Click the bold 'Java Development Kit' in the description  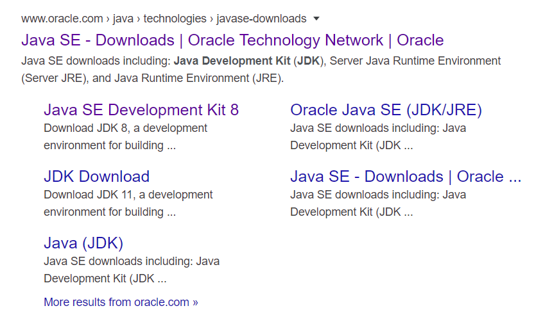point(232,61)
